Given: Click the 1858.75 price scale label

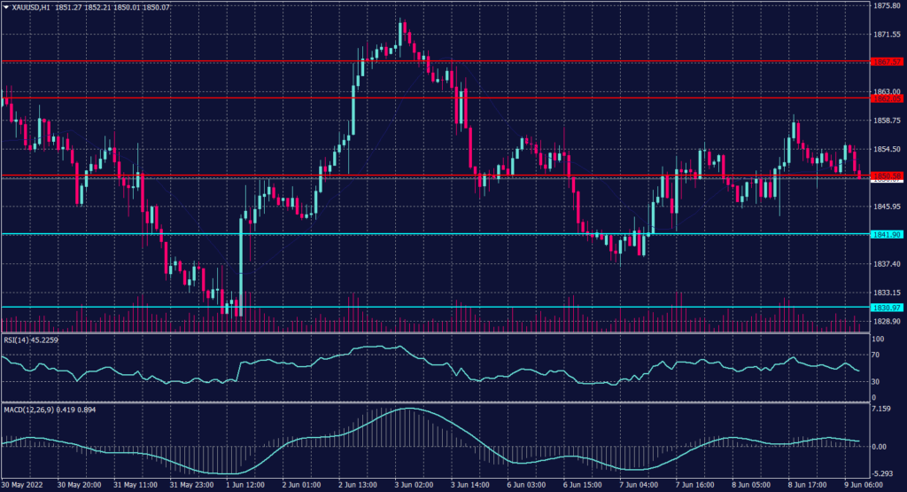Looking at the screenshot, I should tap(887, 121).
